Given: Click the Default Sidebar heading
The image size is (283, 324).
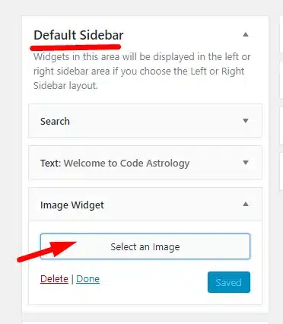Looking at the screenshot, I should [78, 35].
